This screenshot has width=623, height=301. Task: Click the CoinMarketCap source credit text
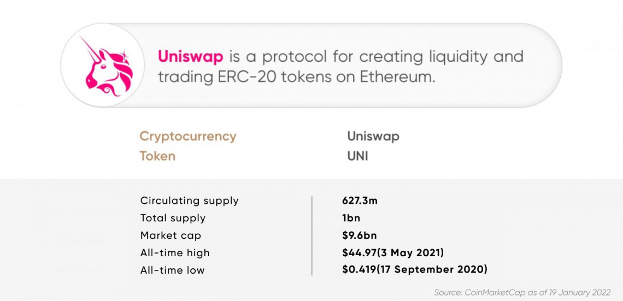pos(522,293)
